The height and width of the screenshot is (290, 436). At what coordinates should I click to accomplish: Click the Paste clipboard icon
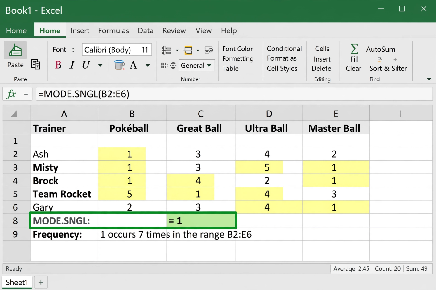(x=15, y=50)
